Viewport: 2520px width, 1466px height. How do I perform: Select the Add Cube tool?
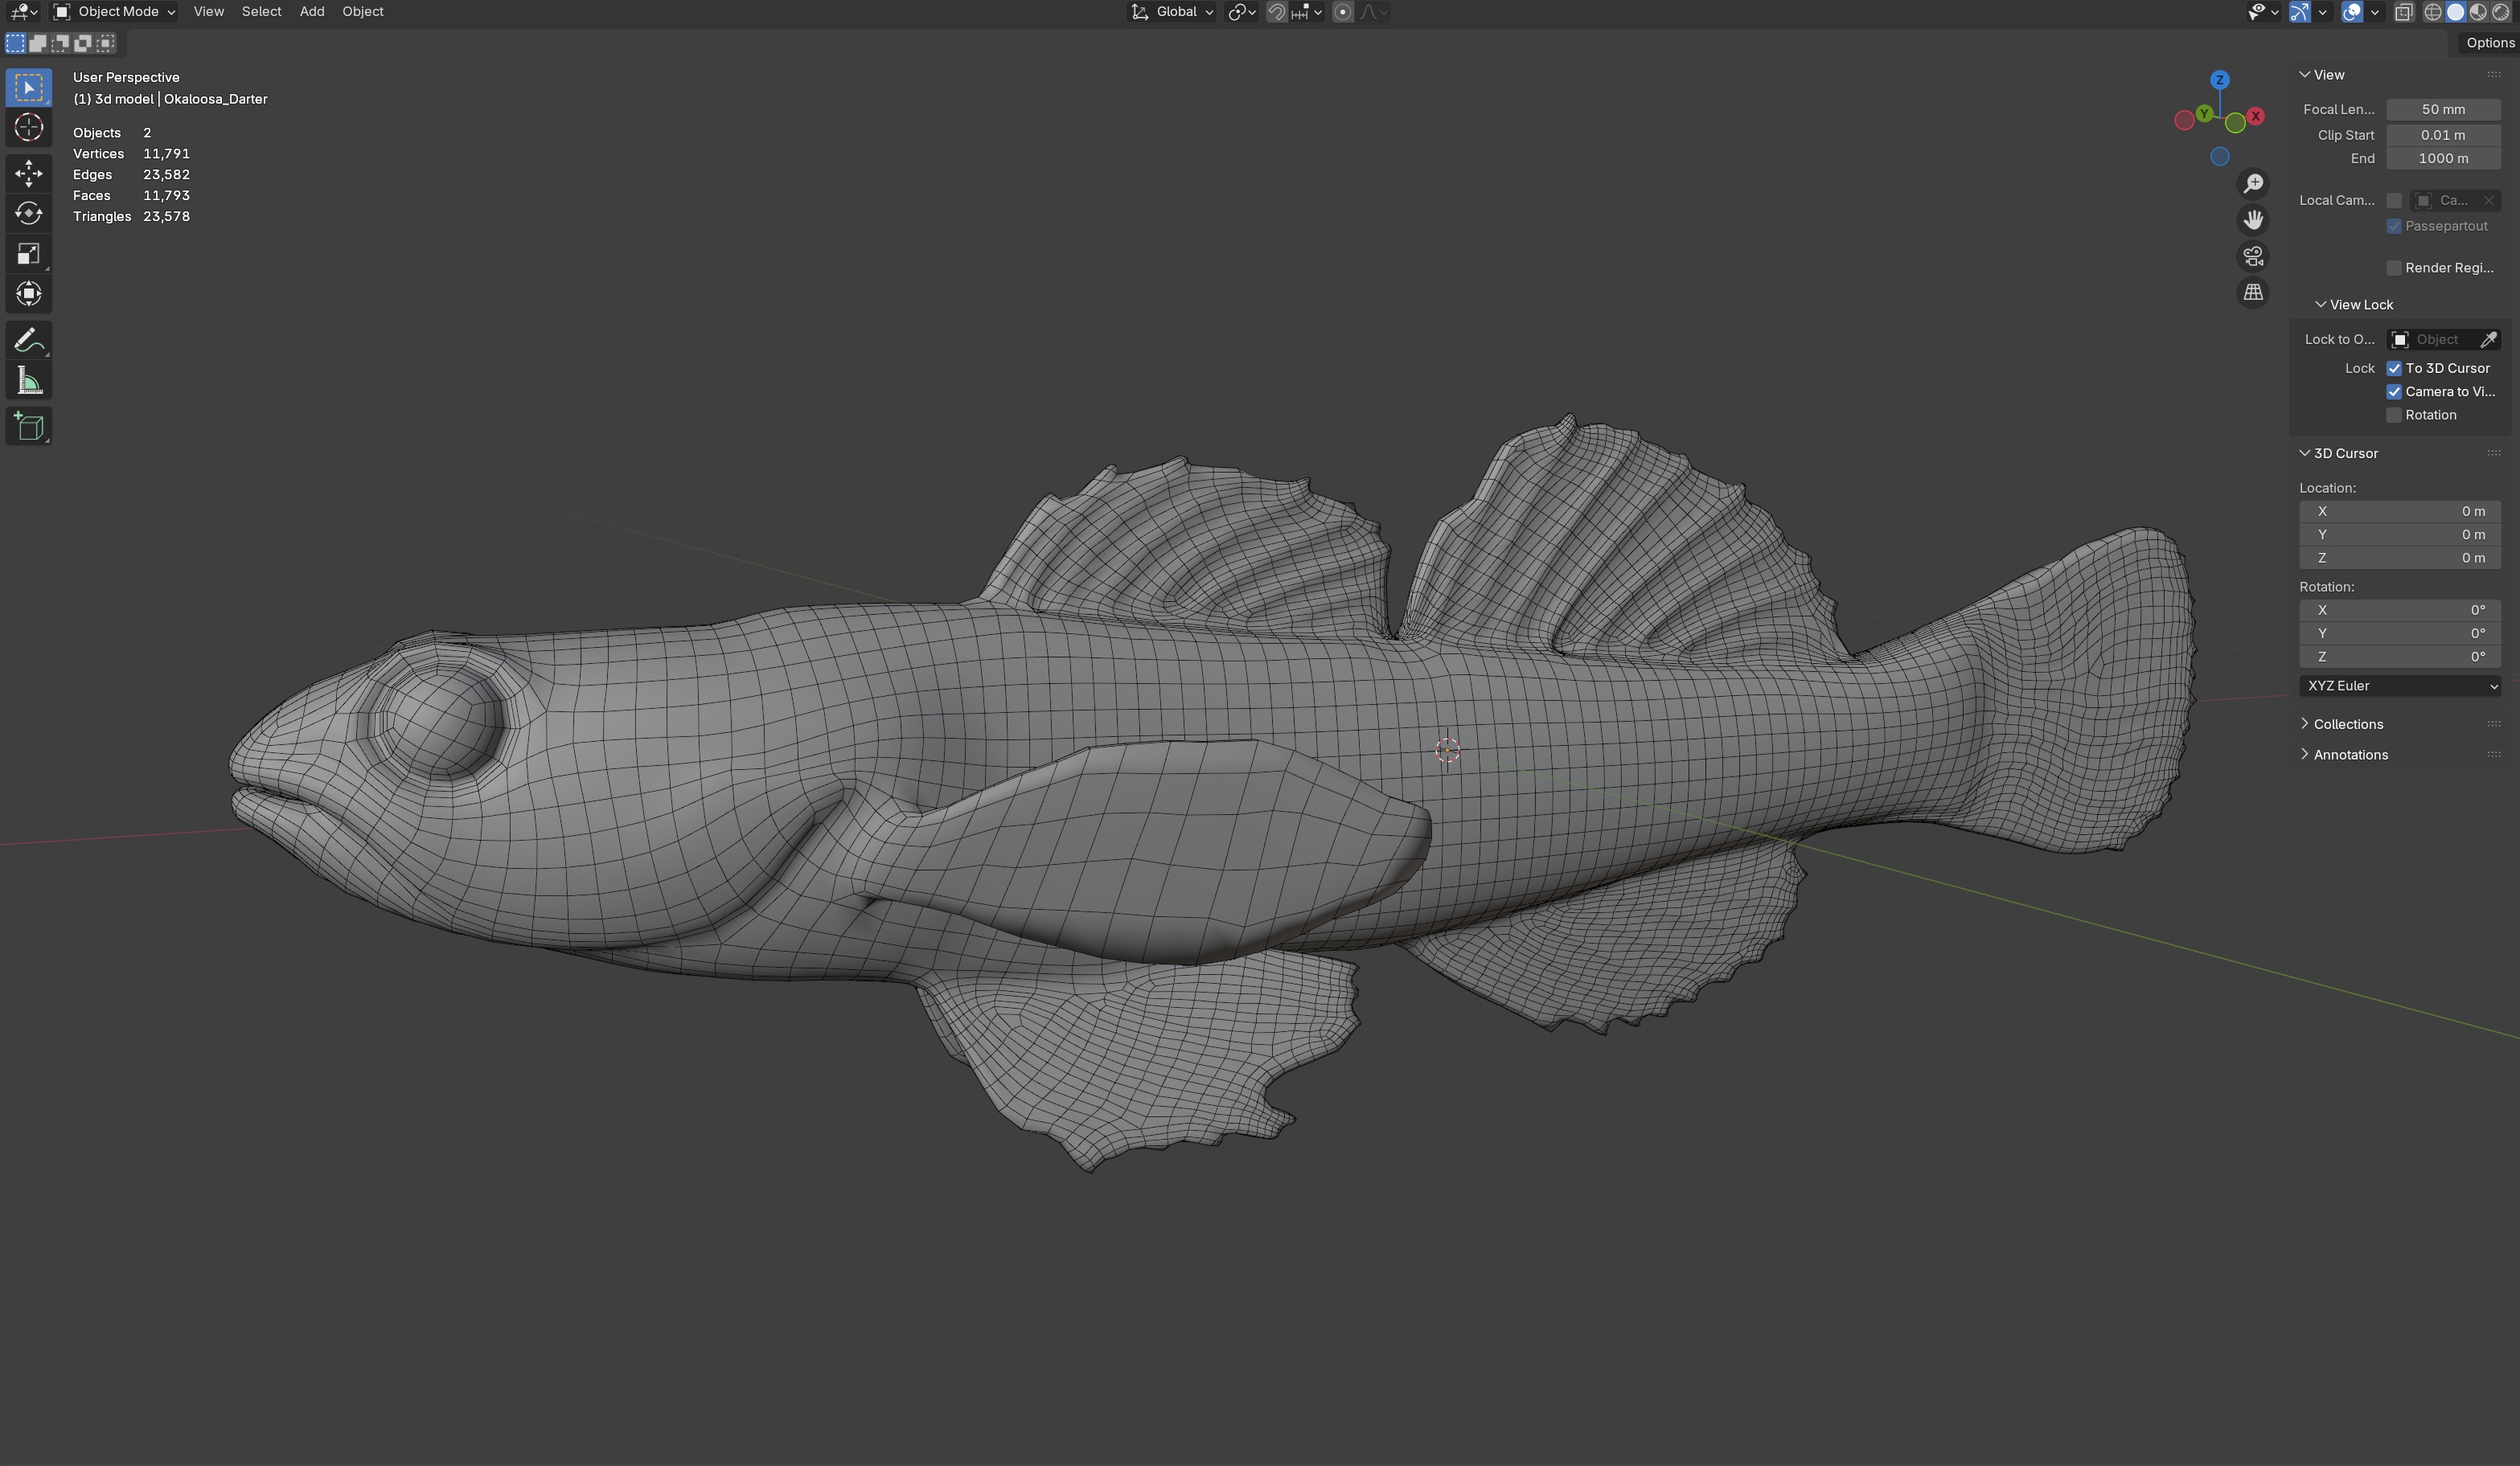[x=28, y=427]
